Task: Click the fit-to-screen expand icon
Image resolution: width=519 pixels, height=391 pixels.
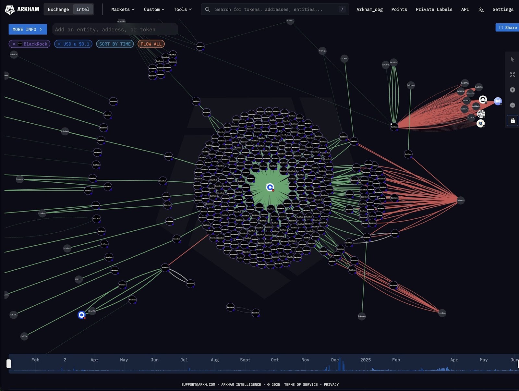Action: 512,75
